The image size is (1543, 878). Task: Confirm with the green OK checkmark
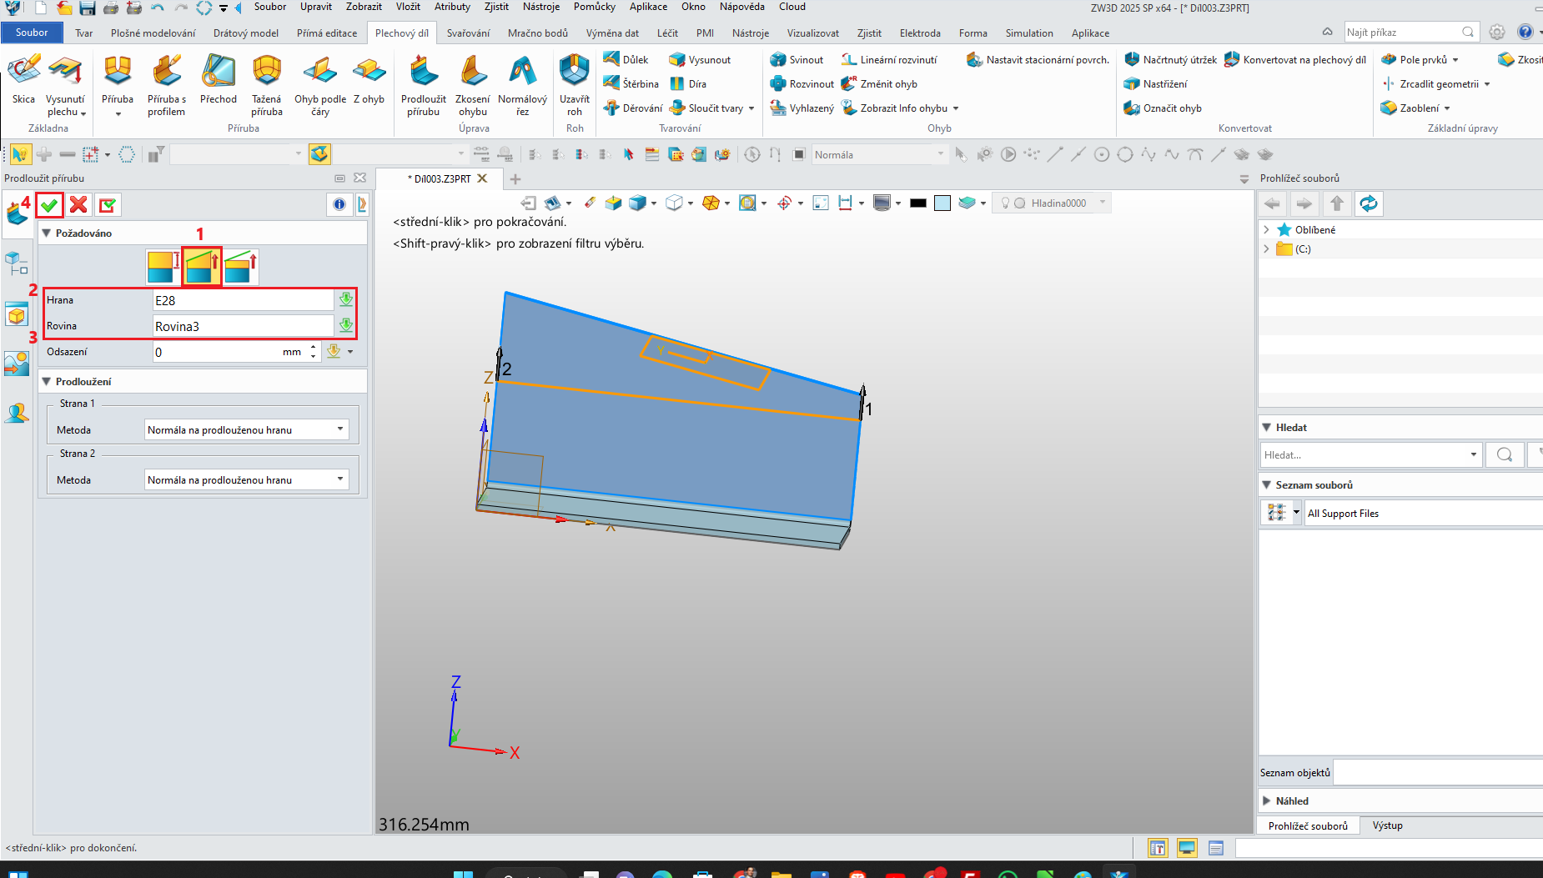[x=50, y=204]
